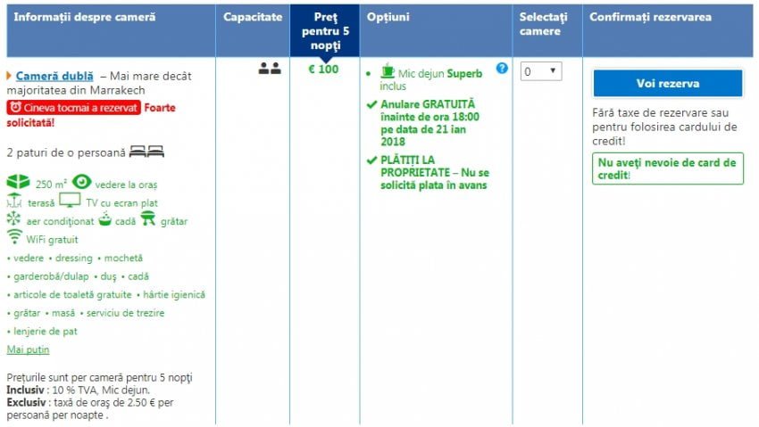Screen dimensions: 759x427
Task: Open the blue question mark help tooltip
Action: point(502,69)
